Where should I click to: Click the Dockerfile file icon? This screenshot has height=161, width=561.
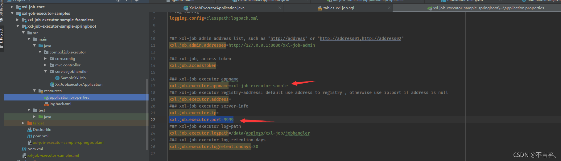pyautogui.click(x=30, y=129)
